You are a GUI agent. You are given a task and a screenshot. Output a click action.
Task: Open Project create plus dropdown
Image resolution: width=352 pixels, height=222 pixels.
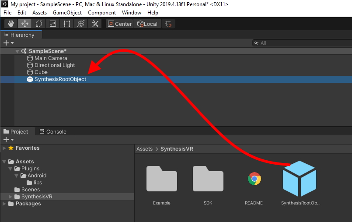[9, 140]
